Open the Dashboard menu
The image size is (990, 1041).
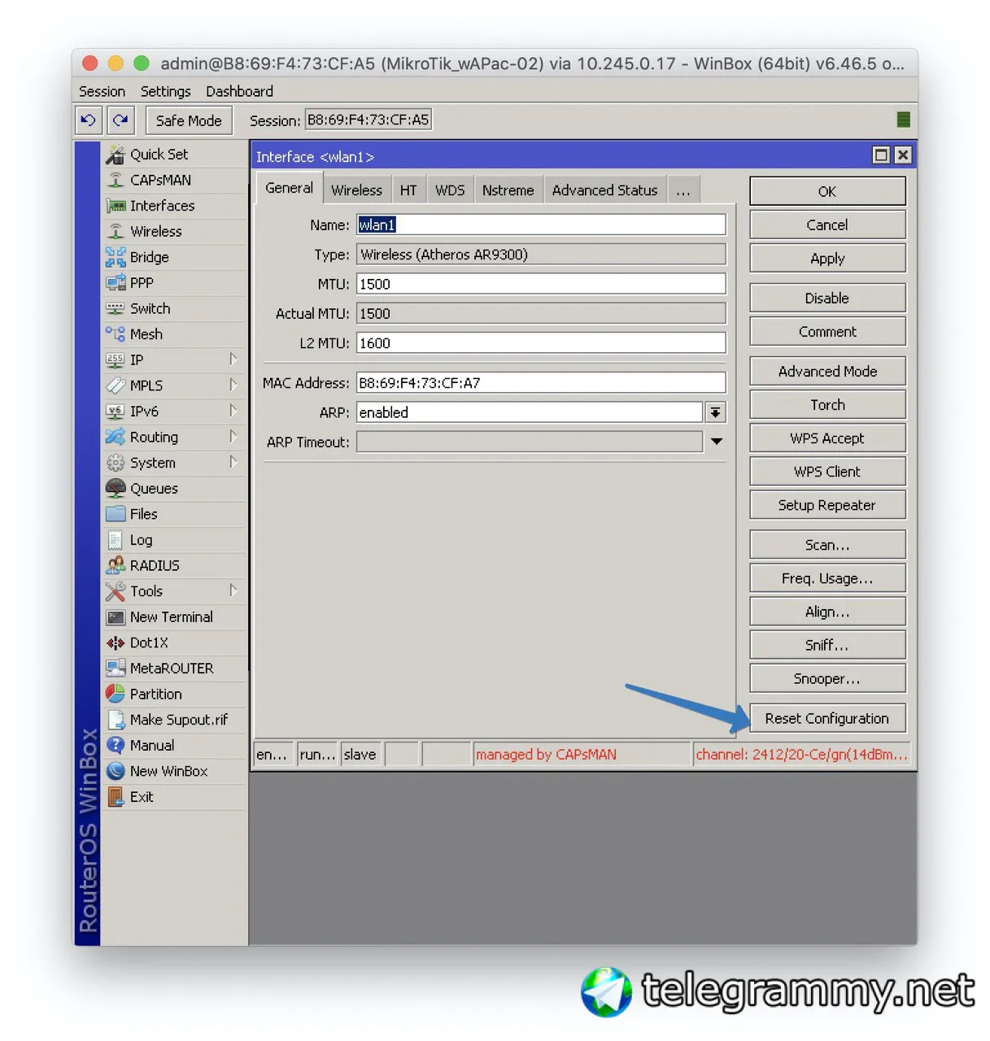point(239,91)
